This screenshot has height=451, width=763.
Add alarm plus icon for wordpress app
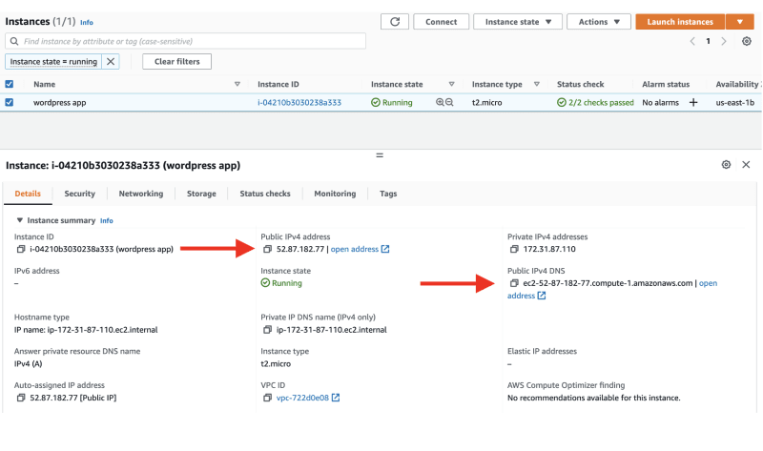(x=693, y=102)
